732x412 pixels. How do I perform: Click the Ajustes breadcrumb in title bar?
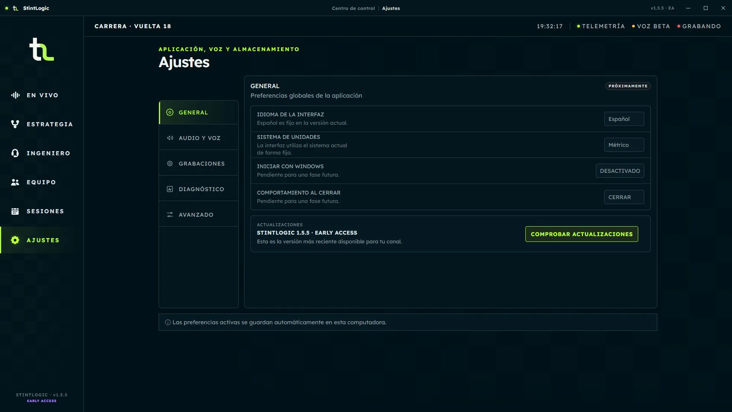point(391,8)
